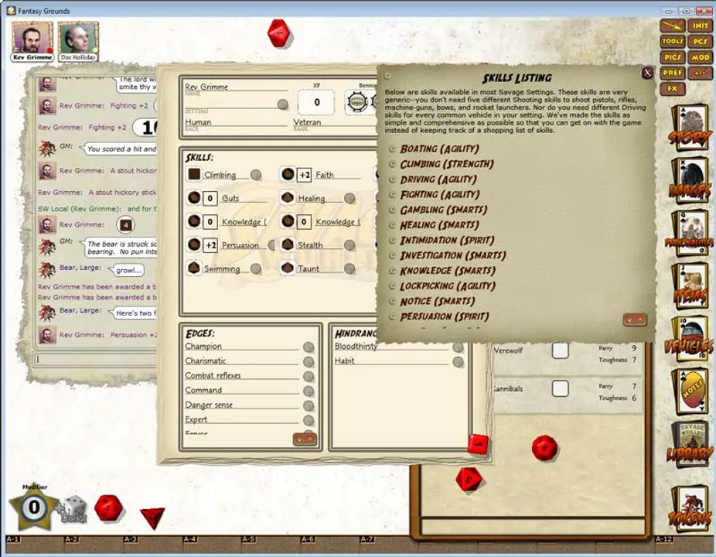This screenshot has width=716, height=557.
Task: Click the Modifier star value
Action: click(34, 507)
